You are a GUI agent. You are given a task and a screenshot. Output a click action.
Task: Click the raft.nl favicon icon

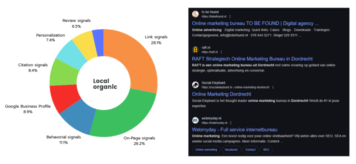[x=195, y=49]
